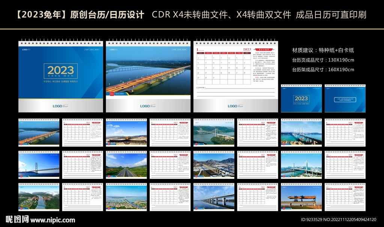Click the red 寓言小故事 ribbon banner
Image resolution: width=384 pixels, height=227 pixels.
click(x=264, y=49)
